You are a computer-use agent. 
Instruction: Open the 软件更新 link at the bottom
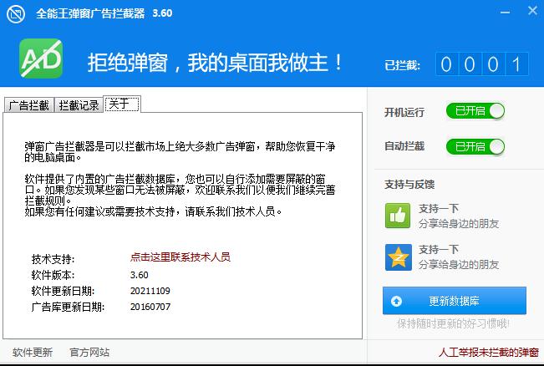coord(32,352)
